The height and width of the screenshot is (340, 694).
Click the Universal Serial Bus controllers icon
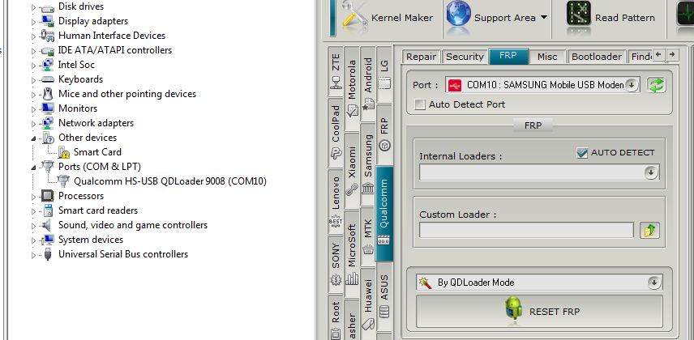pyautogui.click(x=48, y=254)
